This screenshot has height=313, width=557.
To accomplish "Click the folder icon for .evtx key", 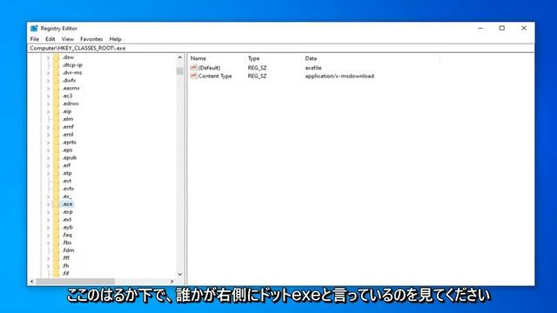I will pyautogui.click(x=56, y=189).
